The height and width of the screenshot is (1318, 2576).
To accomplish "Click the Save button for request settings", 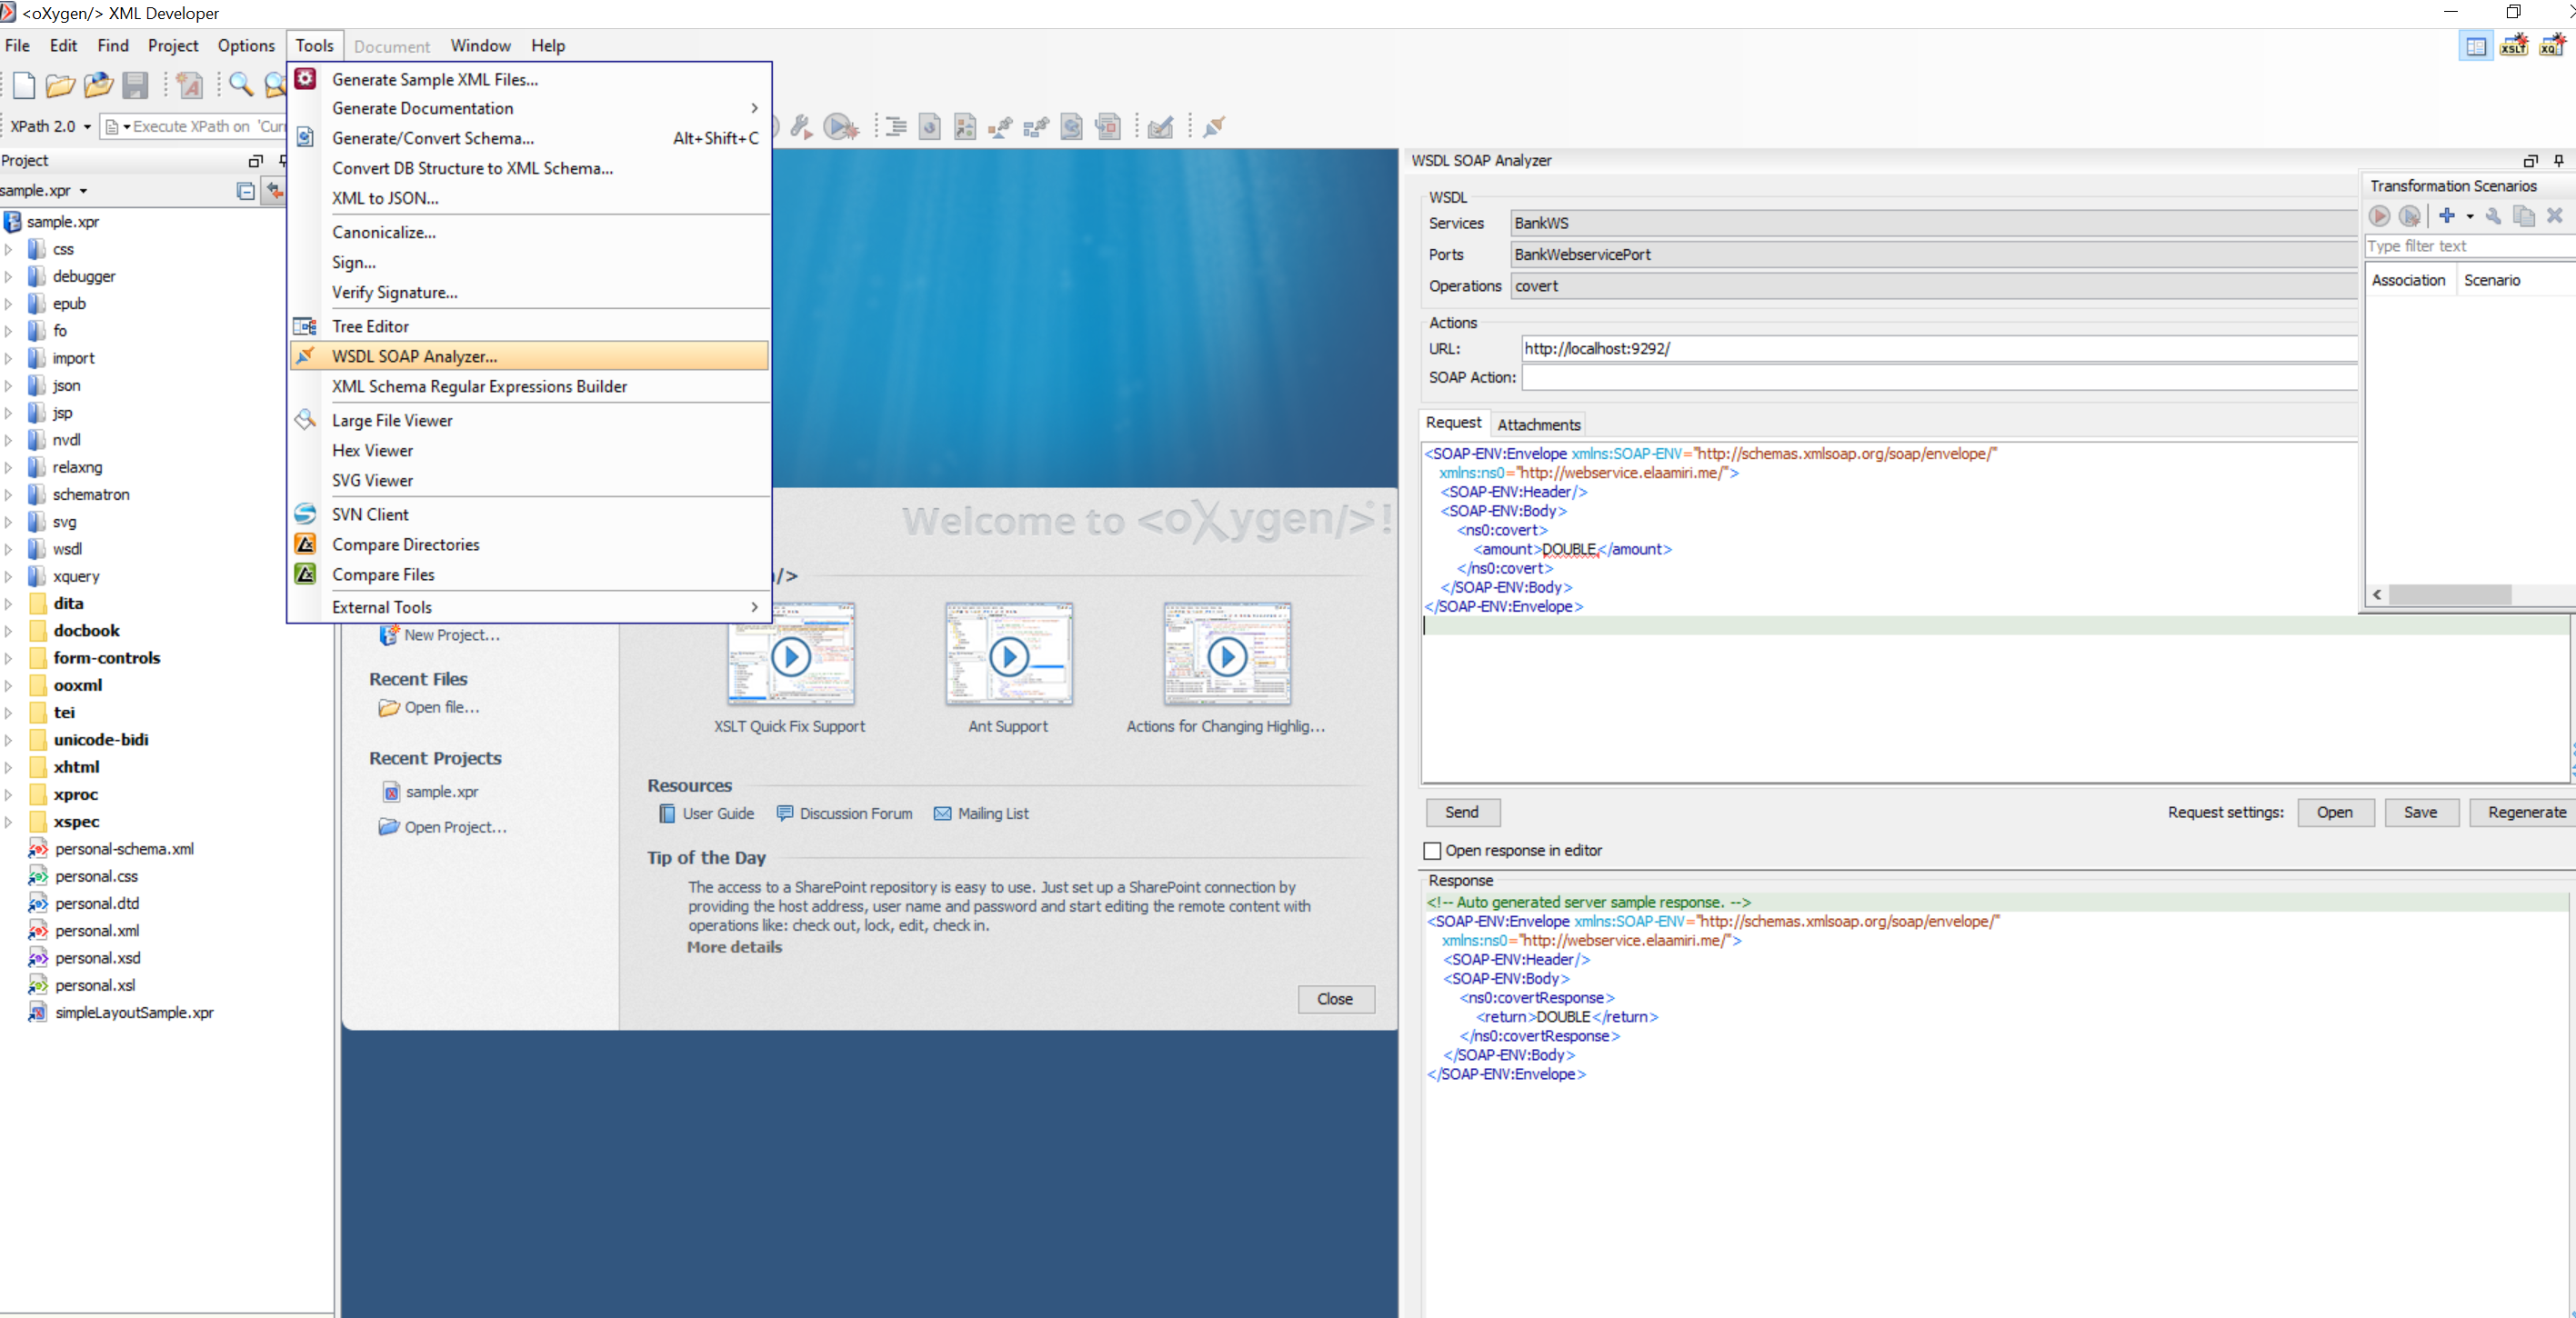I will [x=2421, y=812].
